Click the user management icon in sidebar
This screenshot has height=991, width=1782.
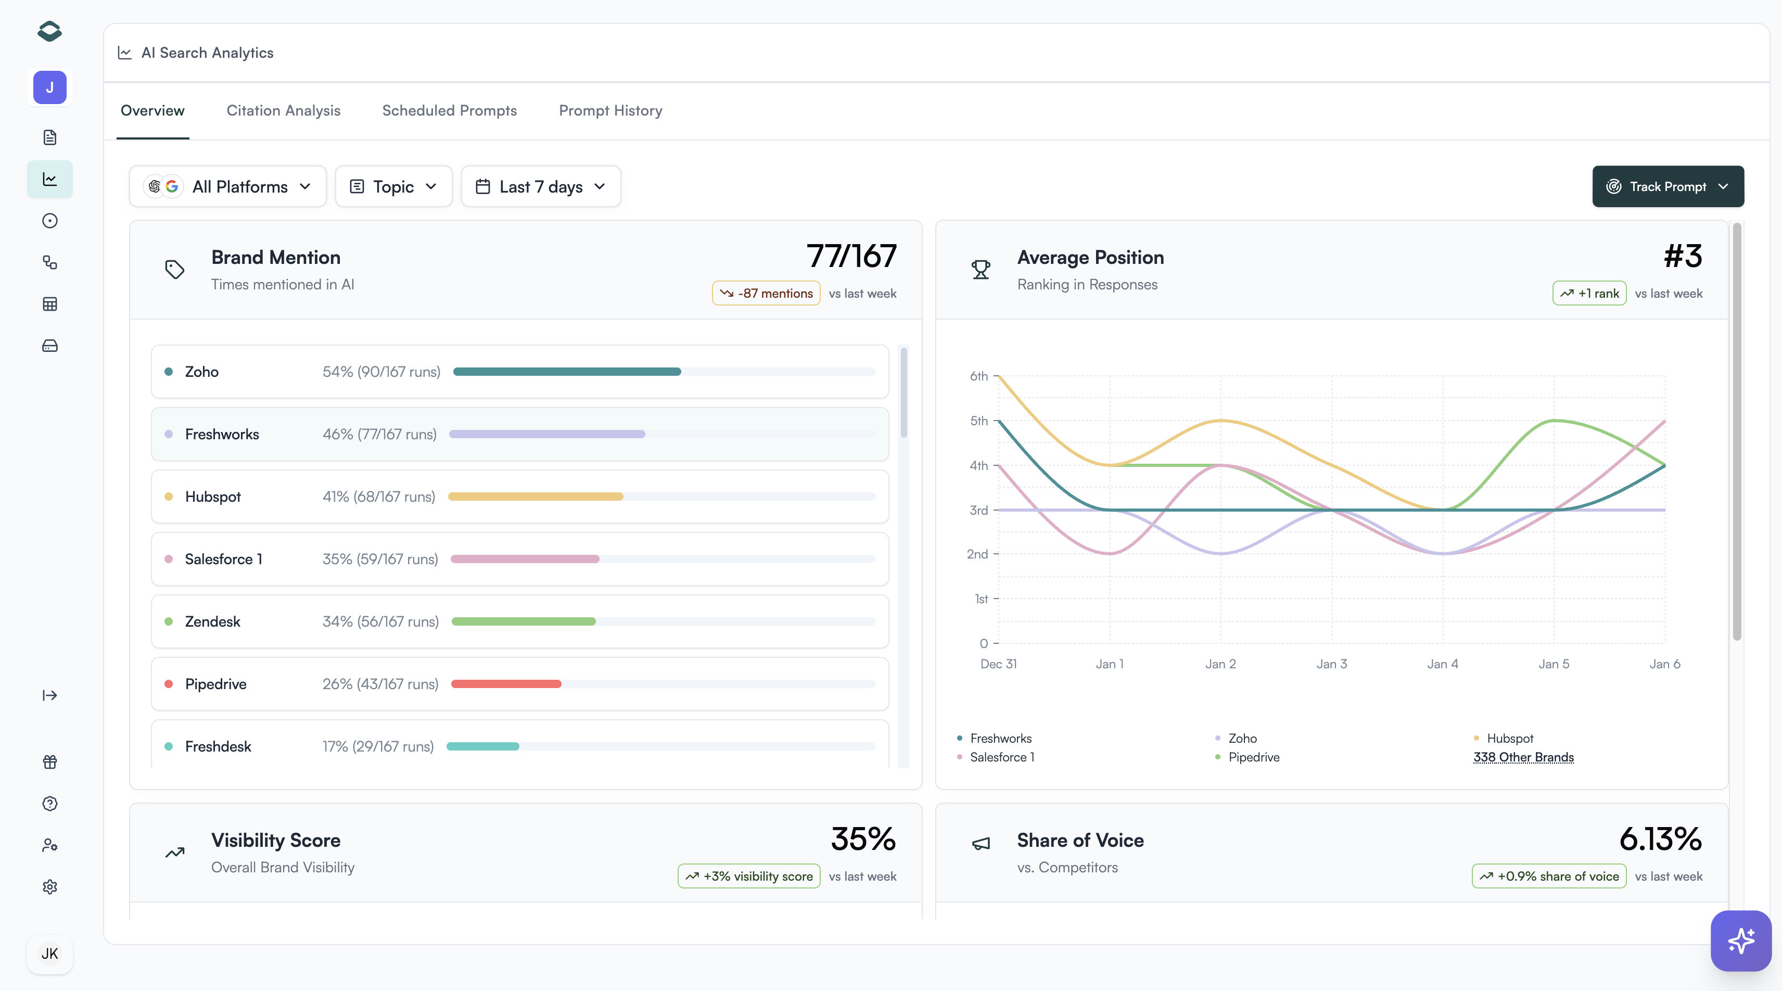[x=50, y=845]
